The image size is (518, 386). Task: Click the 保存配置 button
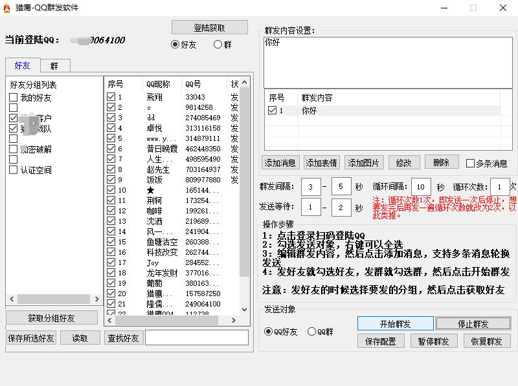[x=381, y=341]
